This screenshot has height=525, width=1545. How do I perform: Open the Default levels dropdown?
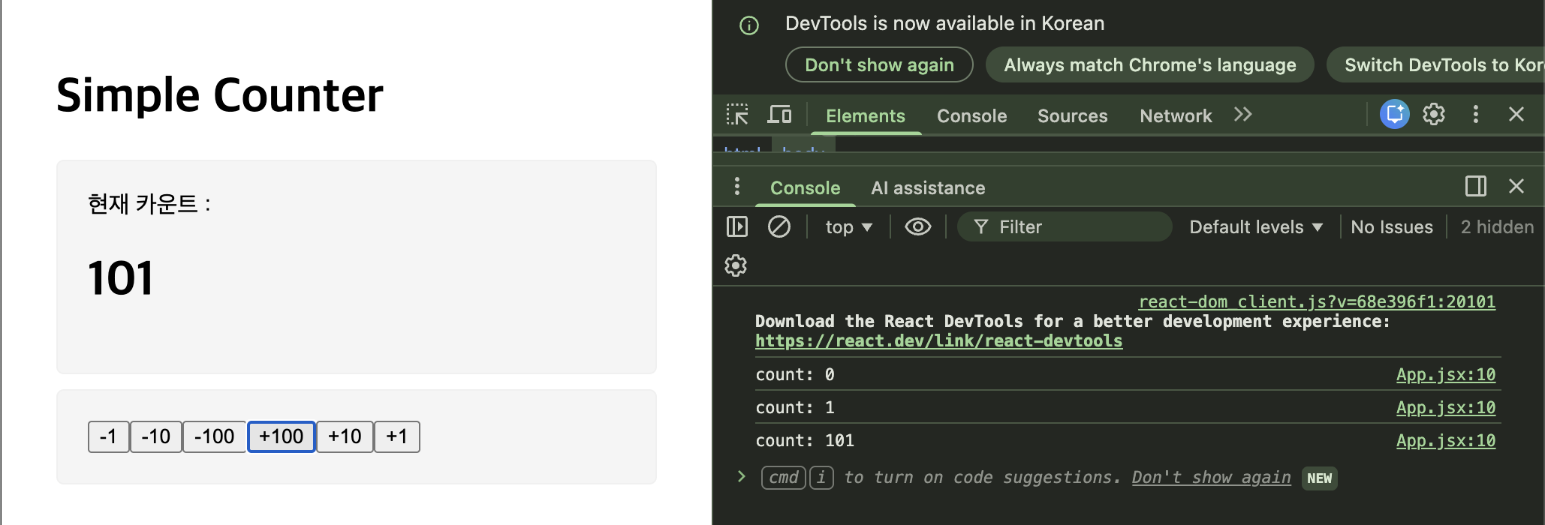[x=1255, y=227]
